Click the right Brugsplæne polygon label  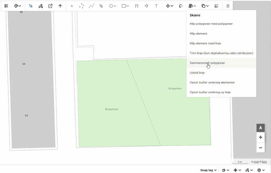click(175, 89)
